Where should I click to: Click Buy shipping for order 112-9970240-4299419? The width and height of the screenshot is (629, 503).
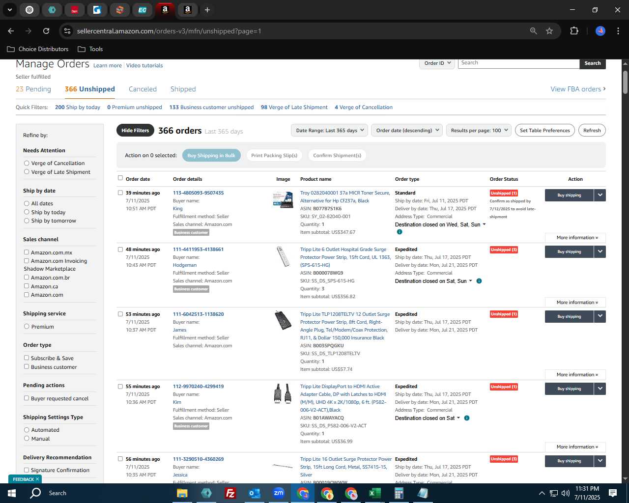coord(569,389)
